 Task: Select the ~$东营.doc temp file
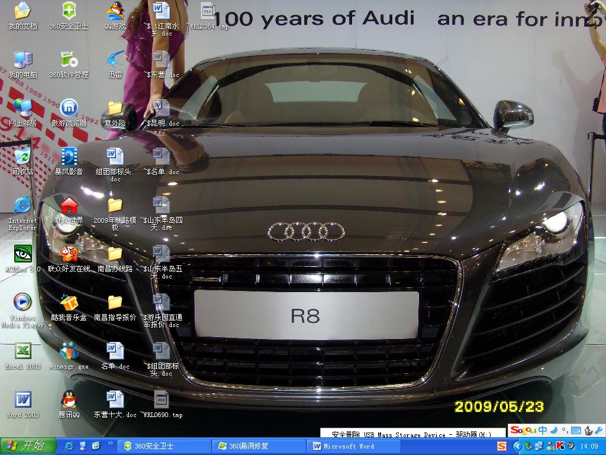tap(161, 64)
